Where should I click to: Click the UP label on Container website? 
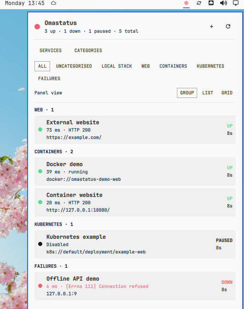click(230, 199)
